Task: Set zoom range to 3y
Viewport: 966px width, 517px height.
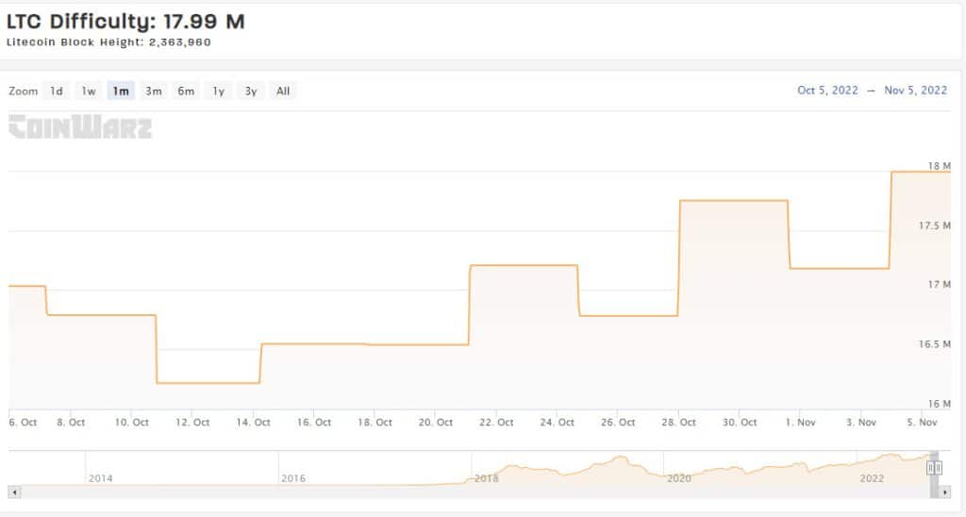Action: click(x=251, y=92)
